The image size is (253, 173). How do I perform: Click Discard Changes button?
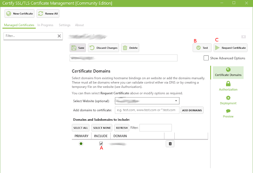pos(104,48)
